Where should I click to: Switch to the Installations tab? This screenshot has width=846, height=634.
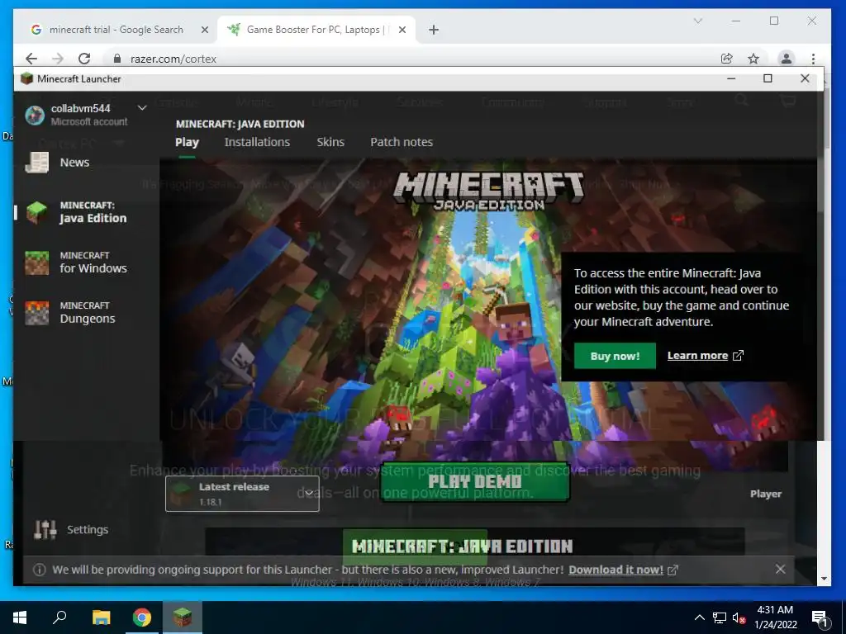[257, 142]
